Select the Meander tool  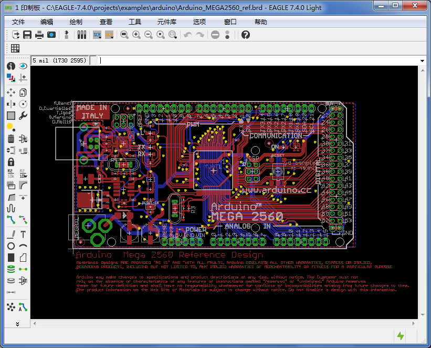coord(11,208)
